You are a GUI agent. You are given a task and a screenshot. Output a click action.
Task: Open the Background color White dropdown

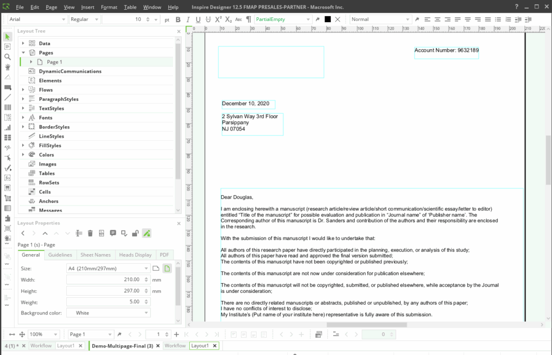click(x=108, y=313)
